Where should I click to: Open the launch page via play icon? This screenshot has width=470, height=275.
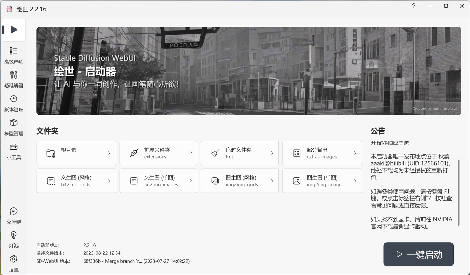(x=14, y=30)
